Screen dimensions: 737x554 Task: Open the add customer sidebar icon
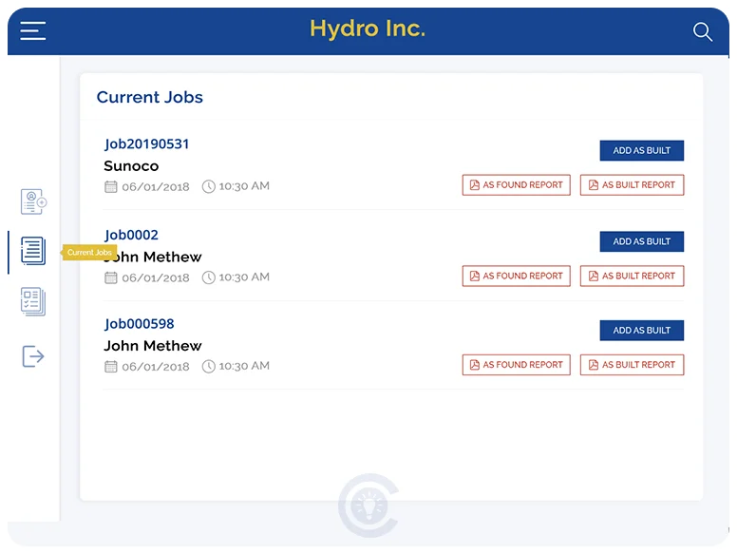pyautogui.click(x=33, y=201)
